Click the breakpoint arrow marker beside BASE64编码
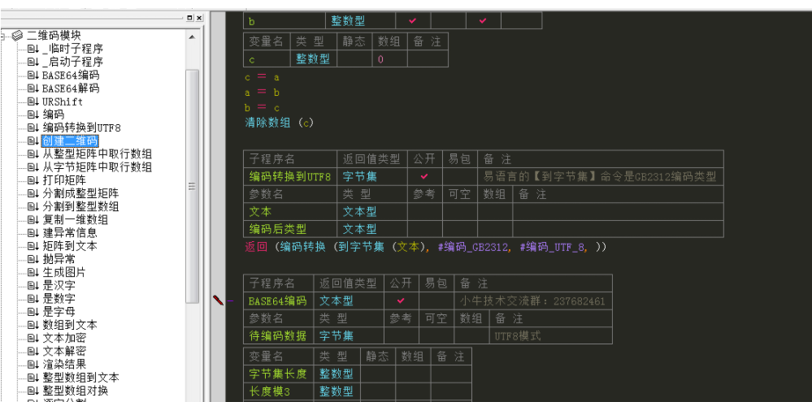812x402 pixels. coord(218,300)
